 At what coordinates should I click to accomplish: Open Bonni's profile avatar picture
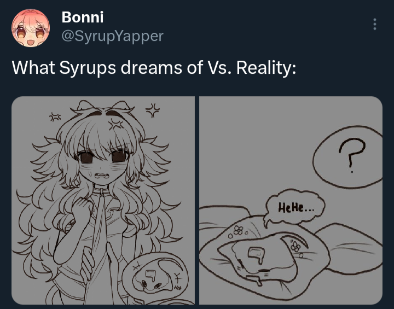tap(31, 28)
